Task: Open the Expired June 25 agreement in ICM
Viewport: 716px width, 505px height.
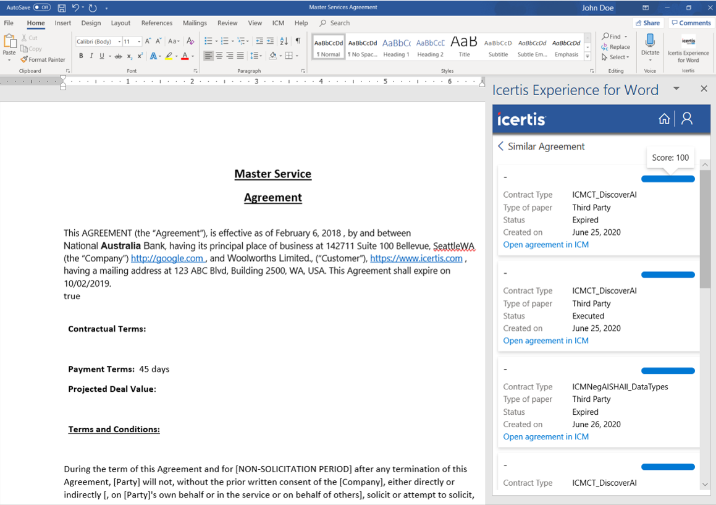Action: tap(545, 245)
